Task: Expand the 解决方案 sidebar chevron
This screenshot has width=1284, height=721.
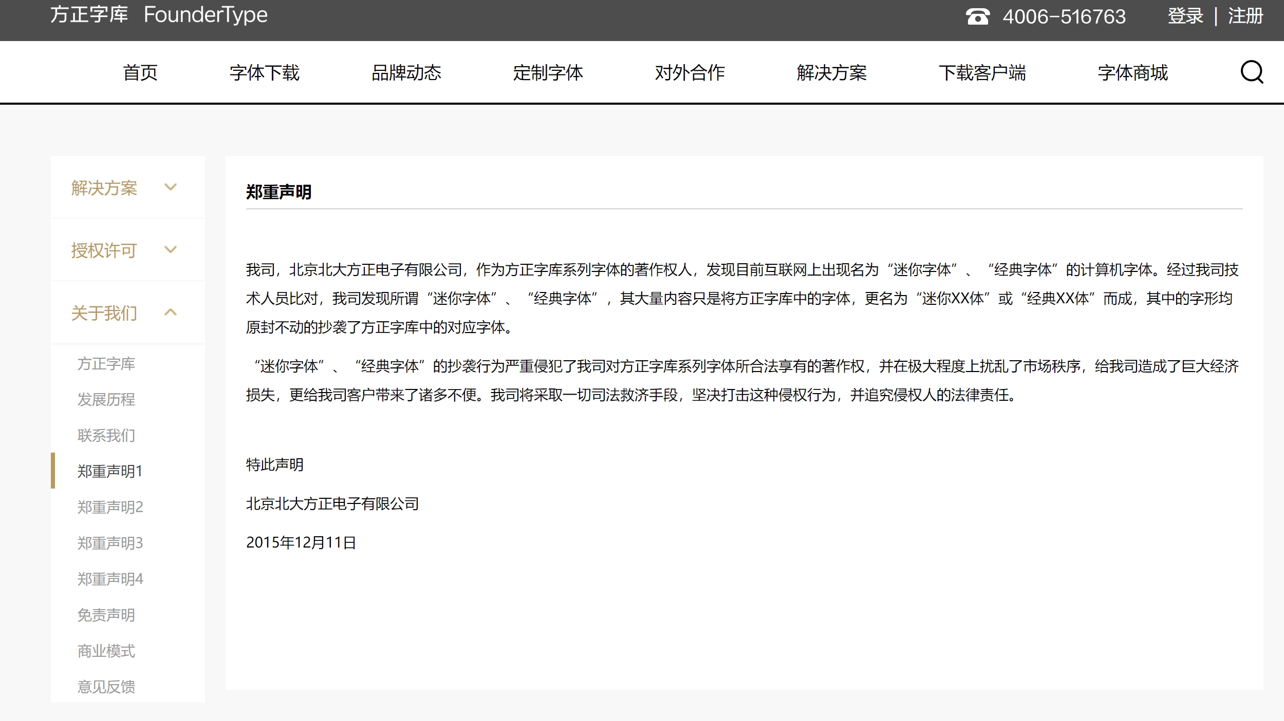Action: [x=171, y=187]
